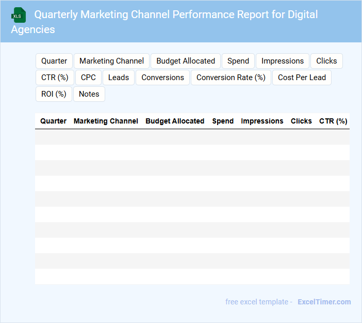Select the Quarter tag button
362x323 pixels.
[54, 61]
